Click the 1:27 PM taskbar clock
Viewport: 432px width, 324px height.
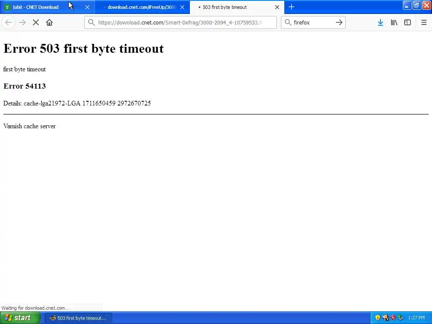pos(416,318)
